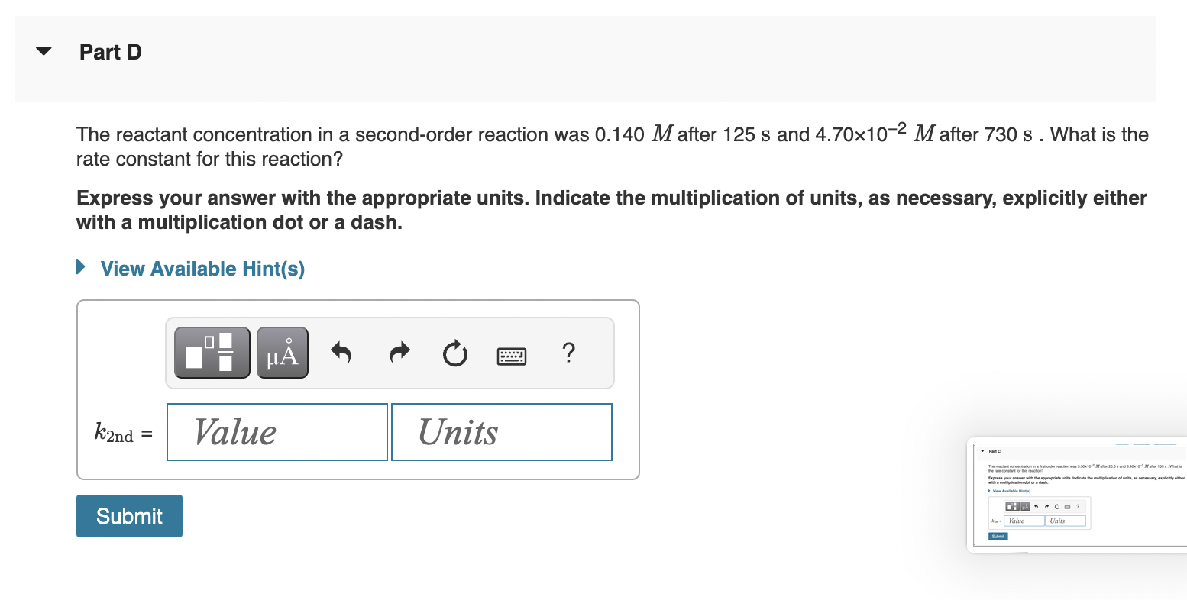
Task: Toggle the Part D disclosure triangle
Action: 44,50
